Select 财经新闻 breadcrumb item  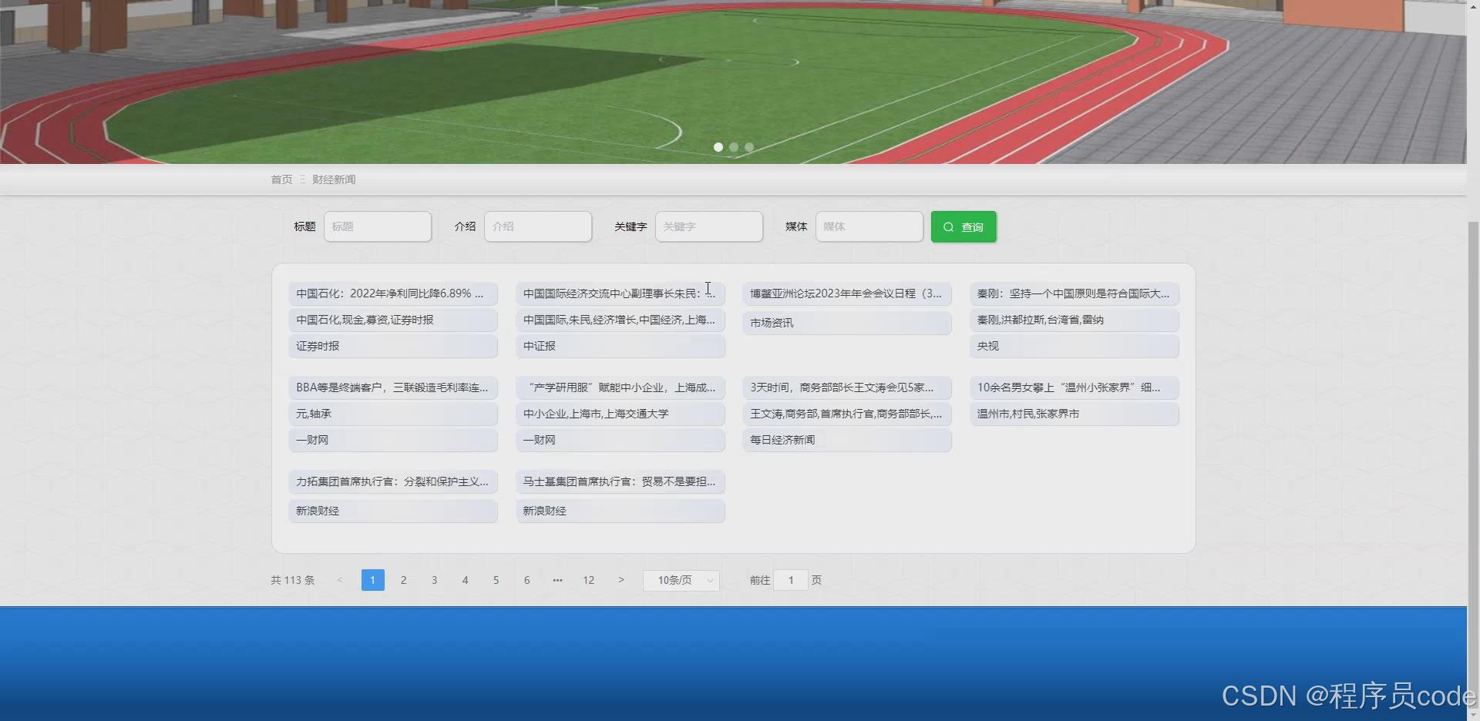[333, 179]
